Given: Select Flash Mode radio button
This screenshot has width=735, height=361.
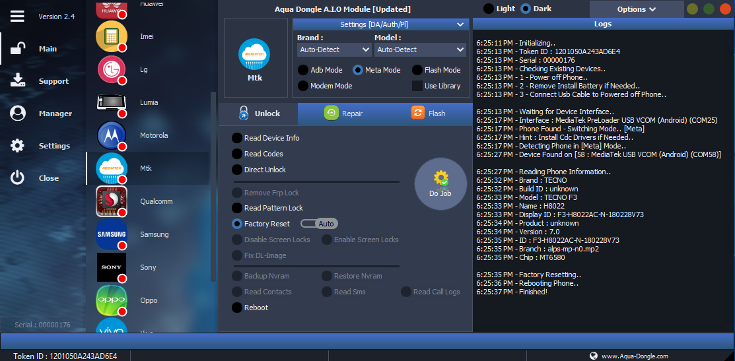Looking at the screenshot, I should point(417,70).
